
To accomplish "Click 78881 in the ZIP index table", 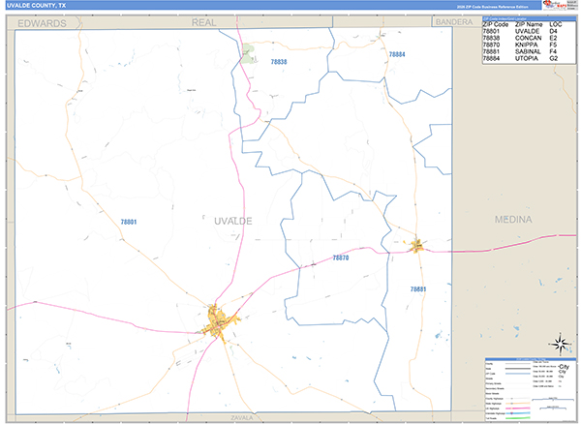I will [x=491, y=52].
